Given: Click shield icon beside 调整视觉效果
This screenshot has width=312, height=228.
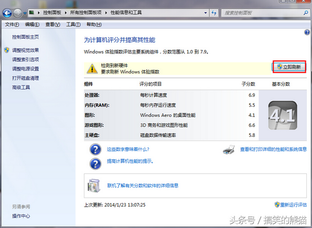Looking at the screenshot, I should pos(7,50).
